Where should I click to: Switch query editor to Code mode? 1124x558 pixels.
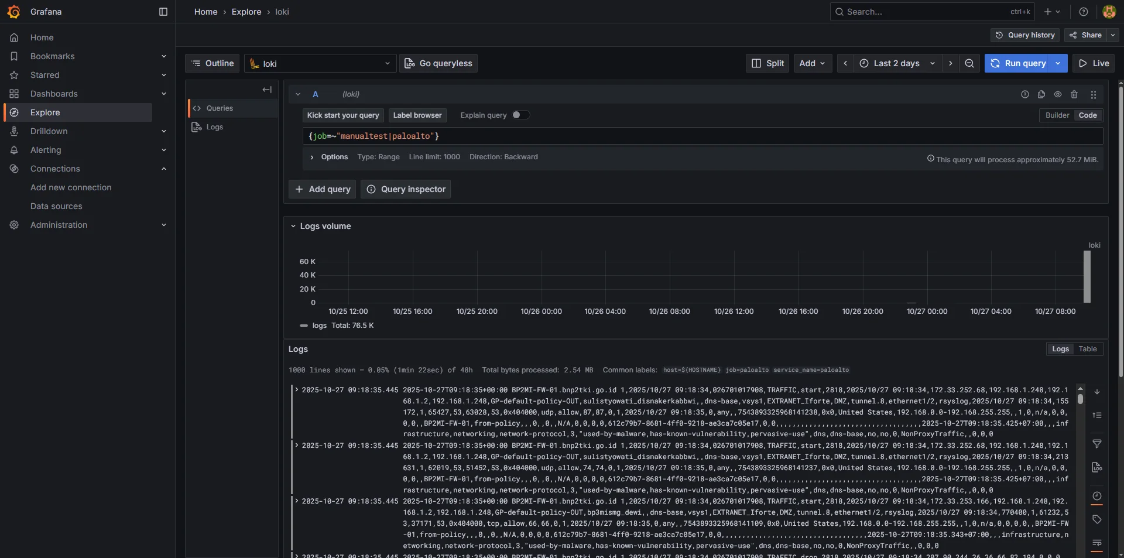click(x=1088, y=115)
